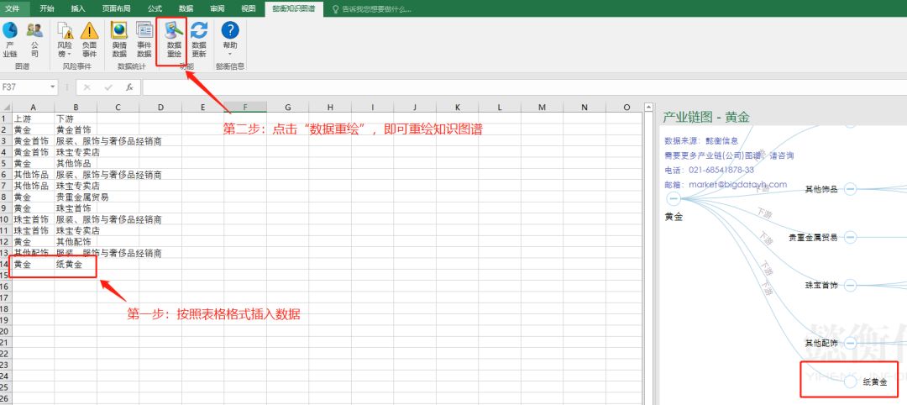Screen dimensions: 907x405
Task: Switch to the 公式 ribbon tab
Action: coord(155,8)
